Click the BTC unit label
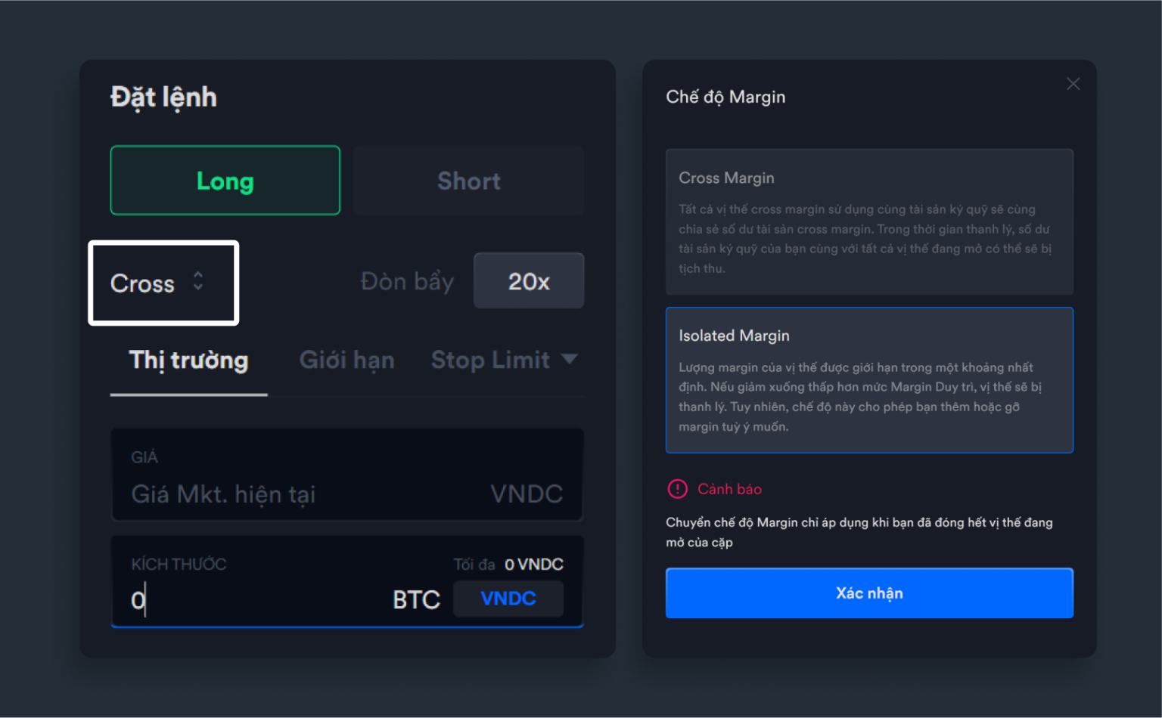The height and width of the screenshot is (718, 1162). click(x=416, y=600)
